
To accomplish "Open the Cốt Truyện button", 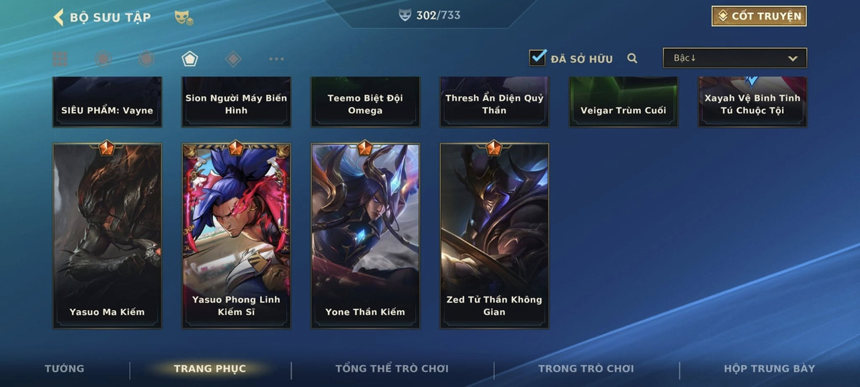I will [759, 16].
